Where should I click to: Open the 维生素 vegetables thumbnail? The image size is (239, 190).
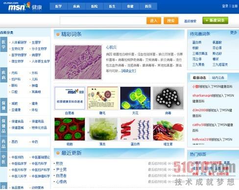click(168, 129)
